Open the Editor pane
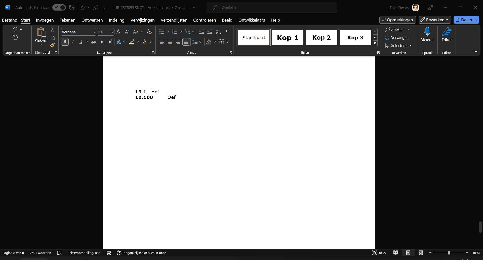Viewport: 483px width, 260px height. point(447,34)
